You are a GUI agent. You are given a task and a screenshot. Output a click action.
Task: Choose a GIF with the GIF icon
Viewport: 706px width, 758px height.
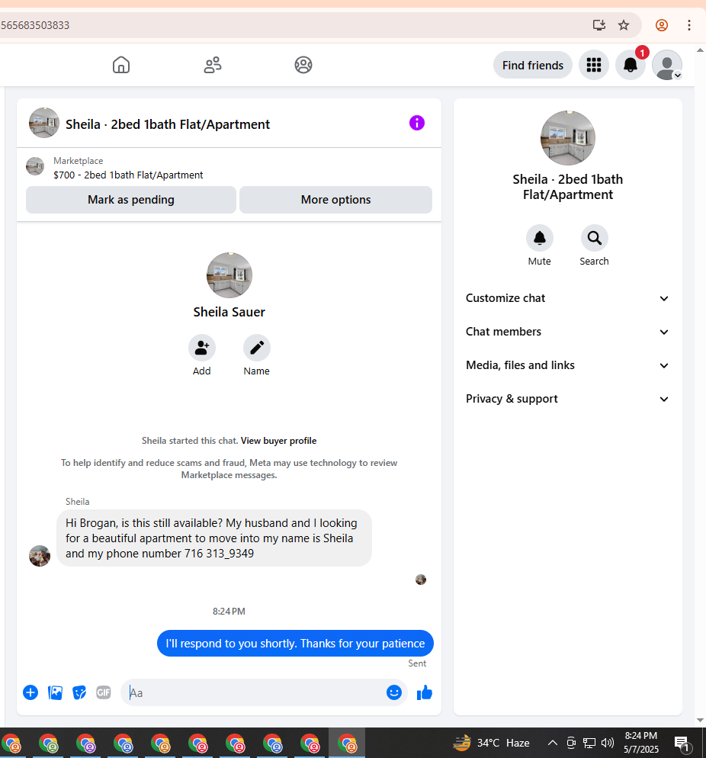tap(104, 692)
